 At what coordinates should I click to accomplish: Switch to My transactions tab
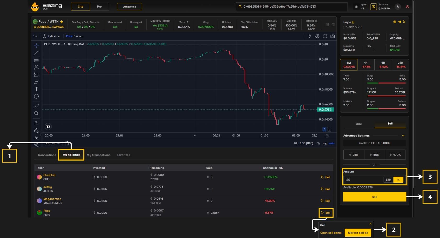point(99,155)
